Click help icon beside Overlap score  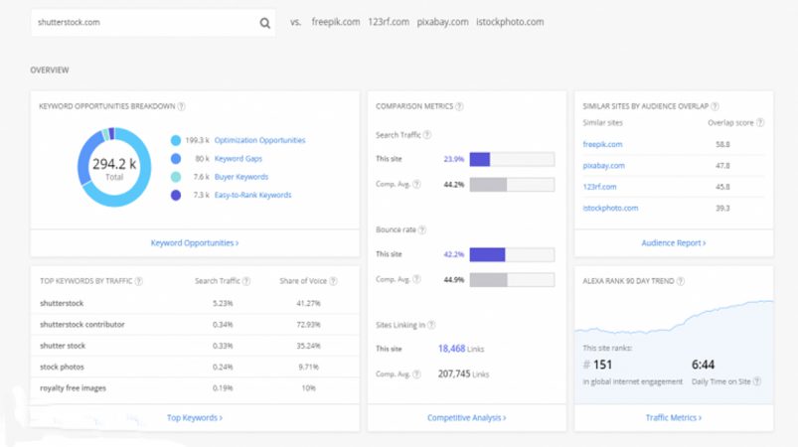[x=760, y=122]
